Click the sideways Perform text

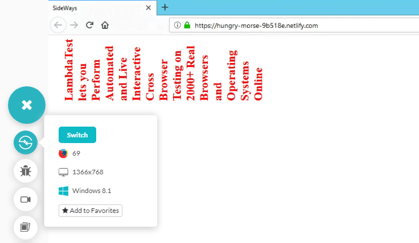tap(96, 80)
